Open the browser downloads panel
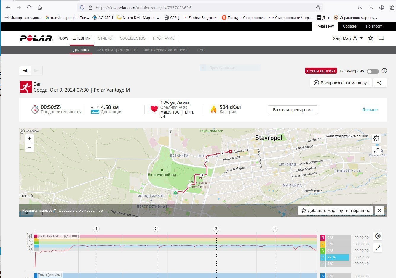This screenshot has height=278, width=396. click(371, 7)
